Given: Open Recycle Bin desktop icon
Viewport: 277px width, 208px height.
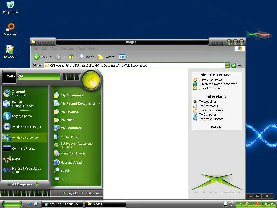Looking at the screenshot, I should pyautogui.click(x=10, y=7).
